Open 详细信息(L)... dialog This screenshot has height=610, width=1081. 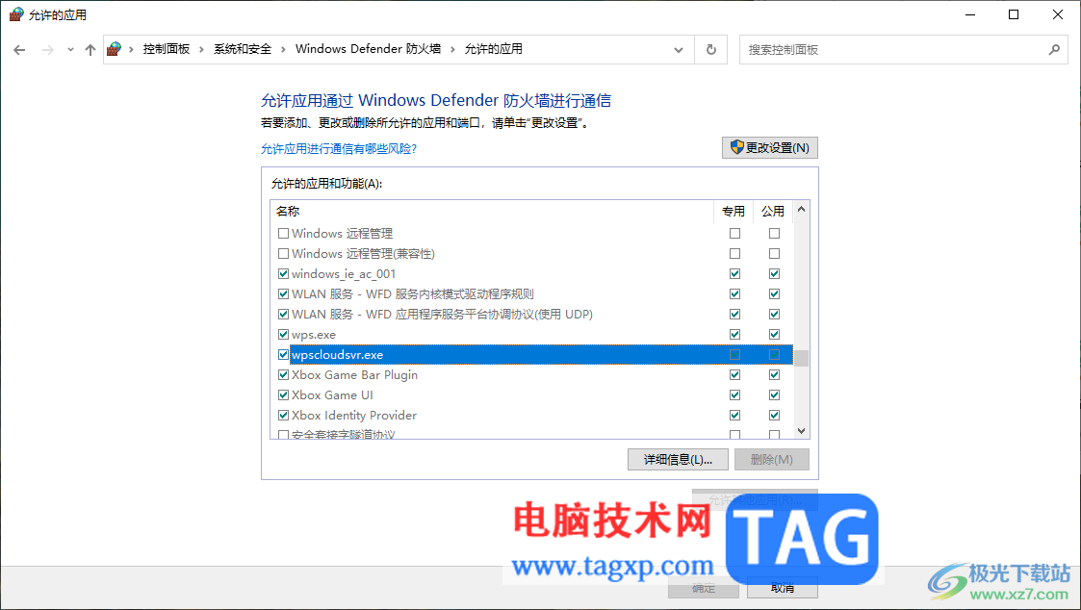(x=678, y=460)
